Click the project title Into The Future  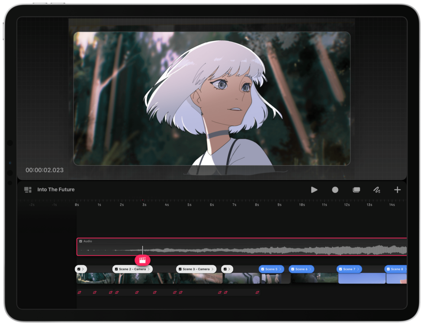click(56, 189)
